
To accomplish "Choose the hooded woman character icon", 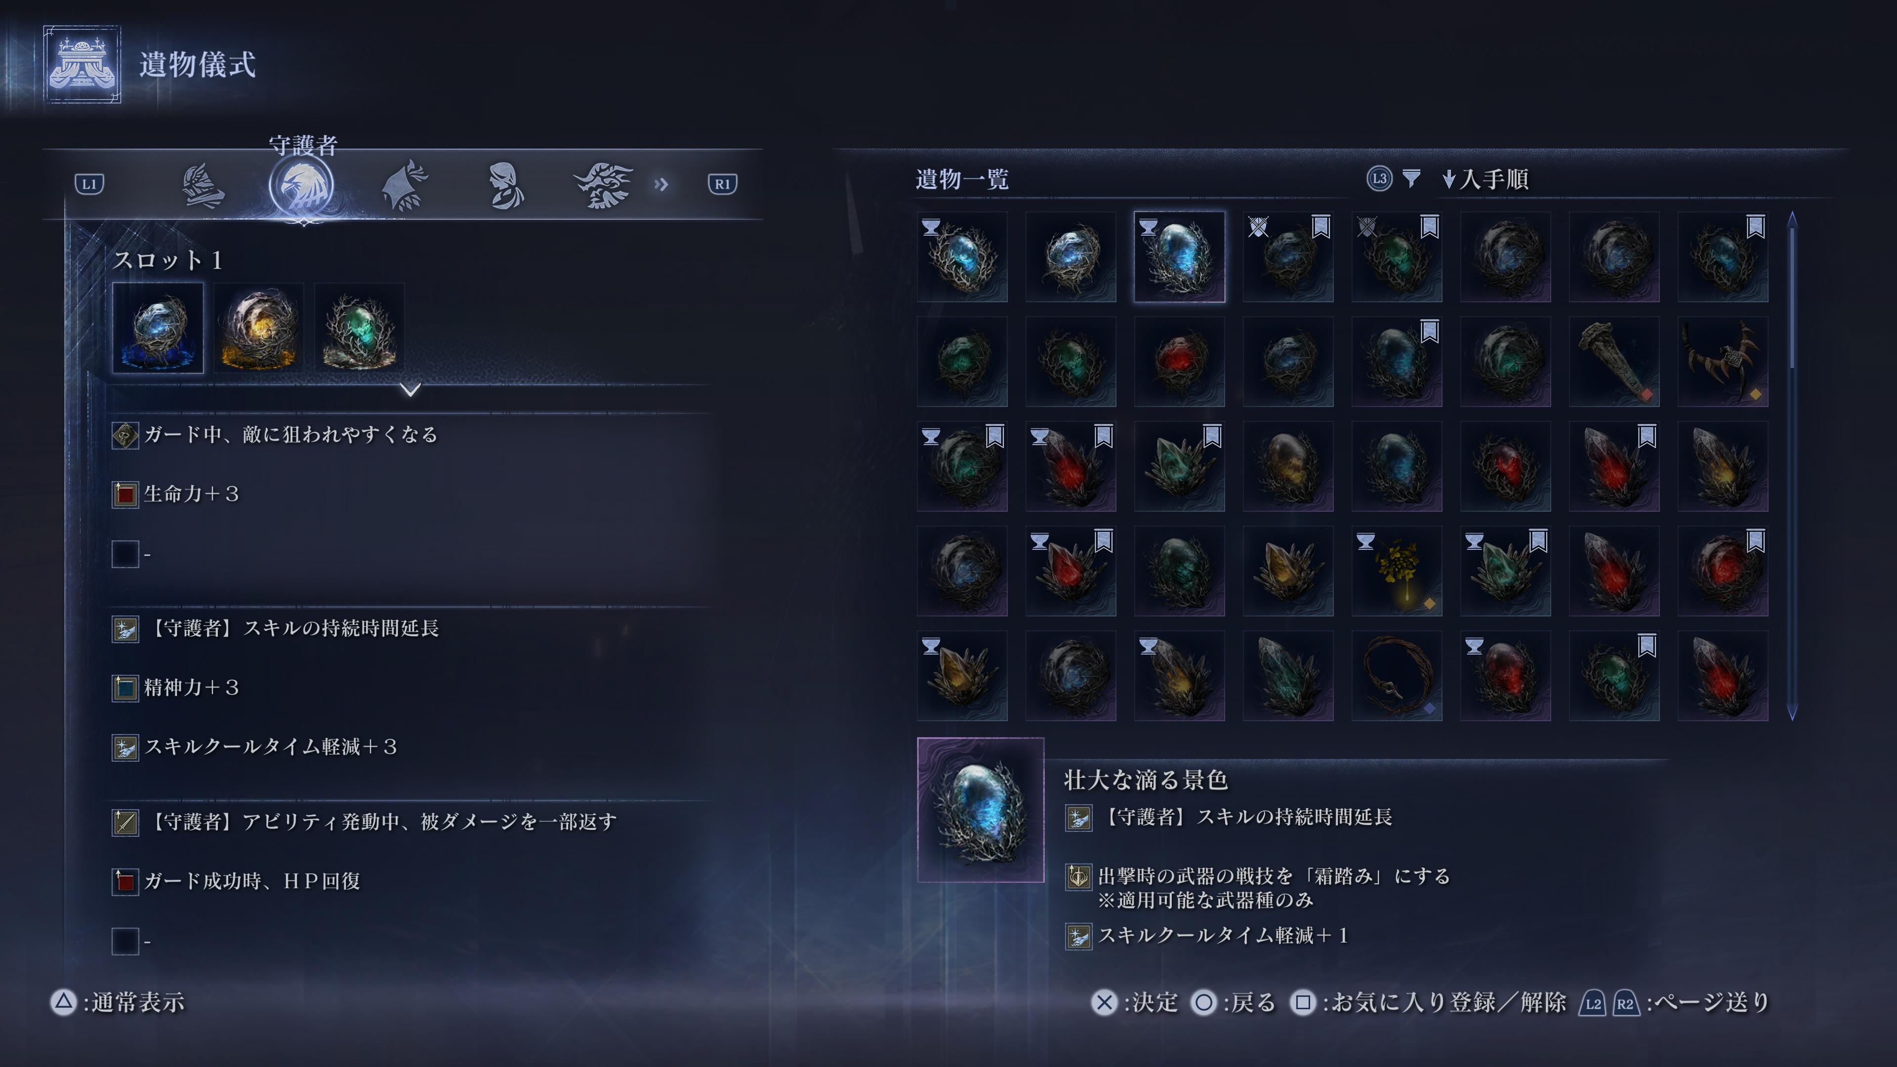I will (x=505, y=186).
